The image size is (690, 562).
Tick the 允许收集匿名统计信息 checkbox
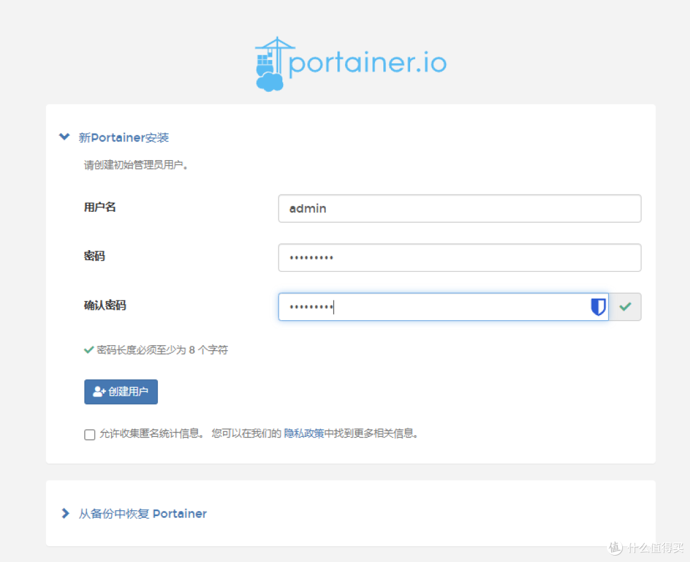(x=90, y=434)
